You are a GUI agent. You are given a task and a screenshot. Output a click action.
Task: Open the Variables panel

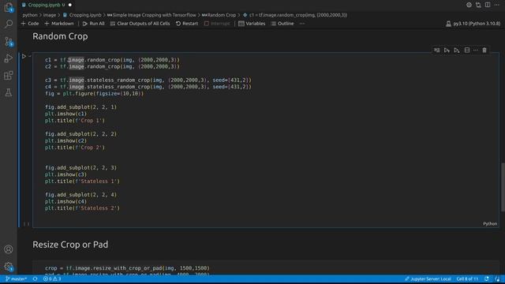tap(252, 24)
